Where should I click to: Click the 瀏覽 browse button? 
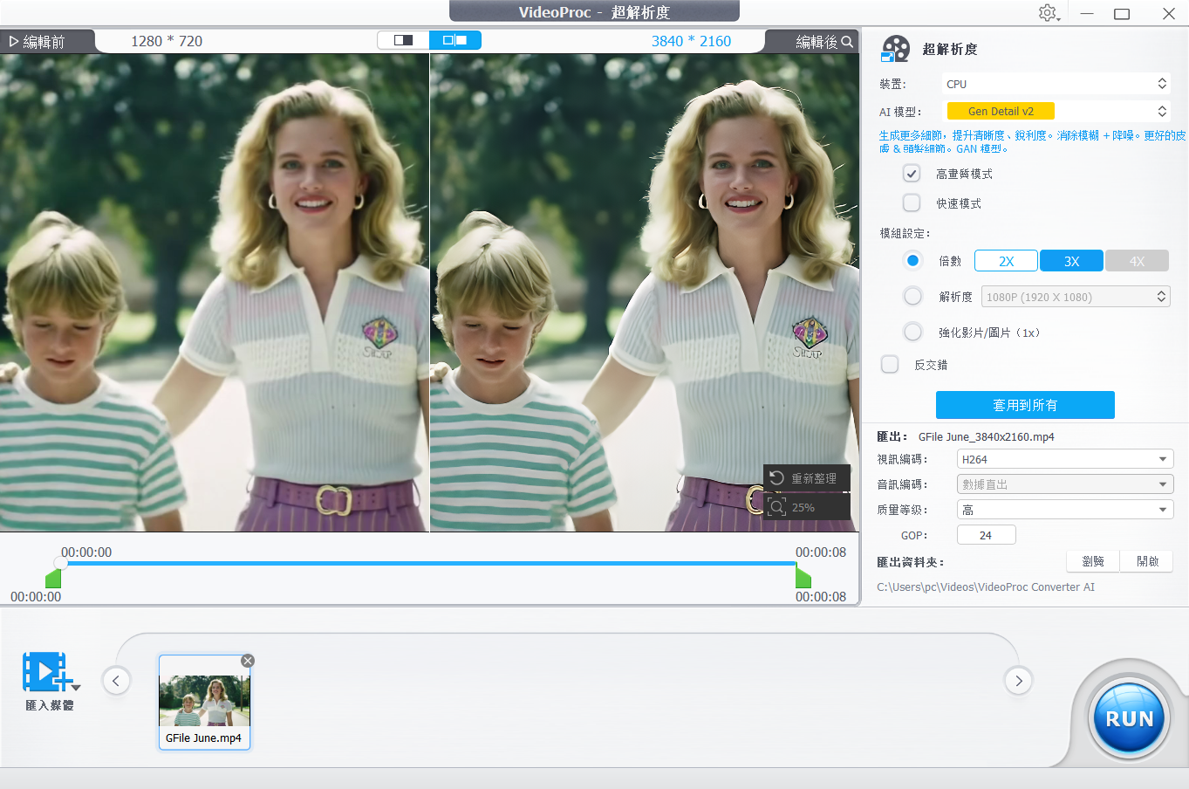coord(1093,561)
